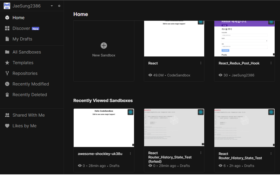
Task: Click the React template title
Action: click(153, 63)
